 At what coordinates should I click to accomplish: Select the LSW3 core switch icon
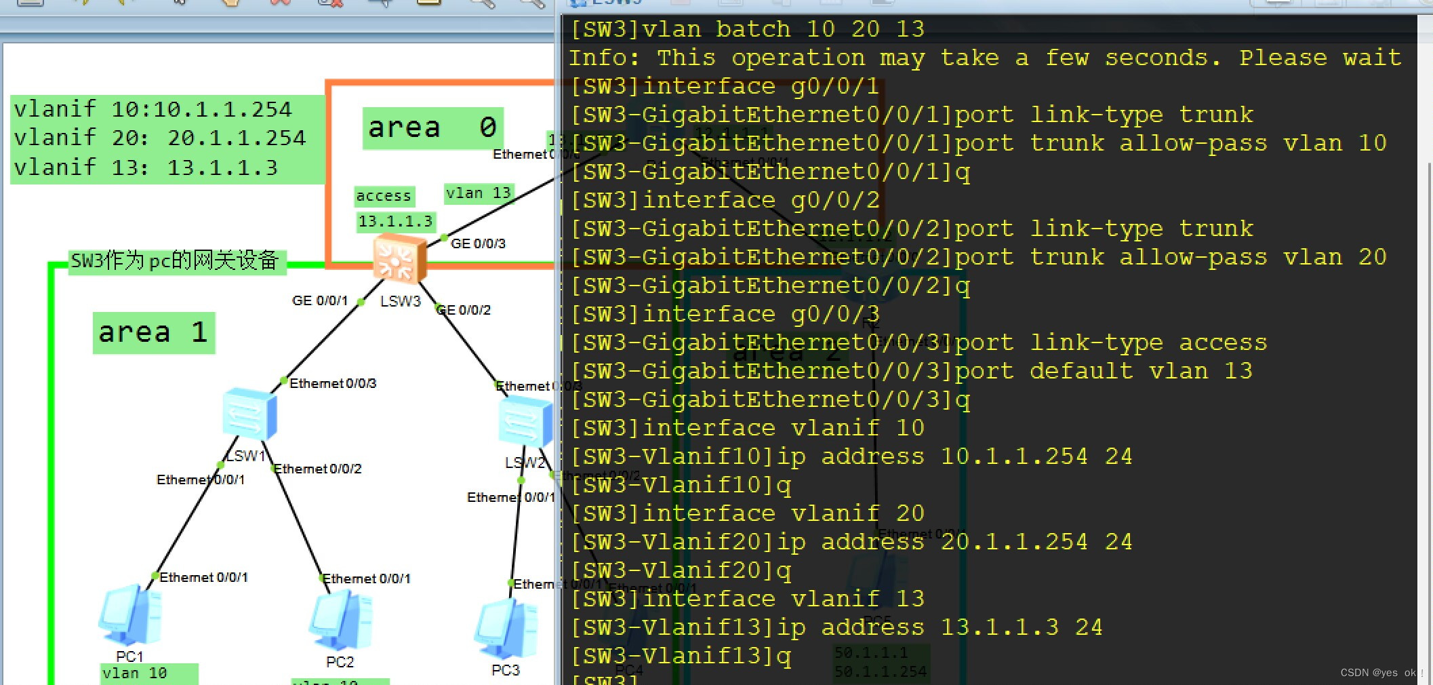coord(399,258)
